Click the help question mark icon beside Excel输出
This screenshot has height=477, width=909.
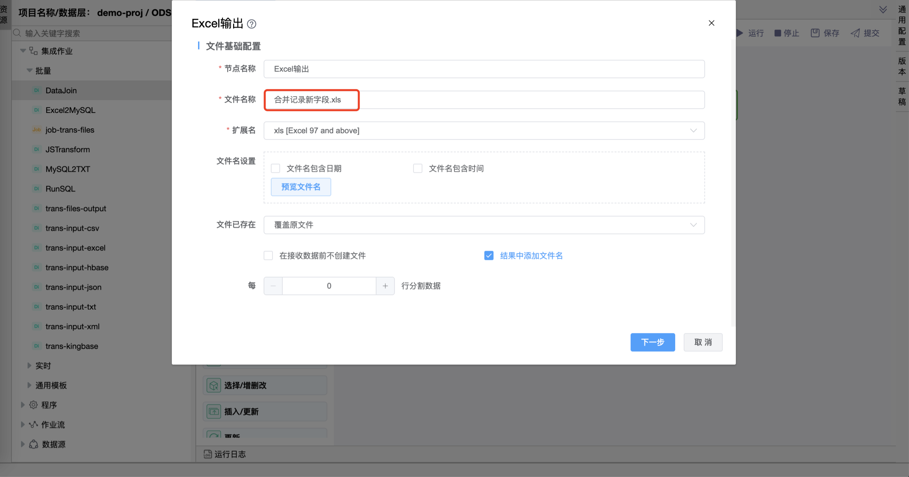coord(251,24)
